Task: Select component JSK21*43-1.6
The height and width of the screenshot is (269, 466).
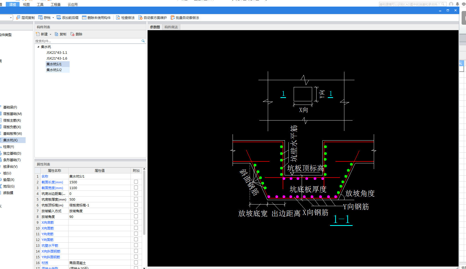Action: 57,58
